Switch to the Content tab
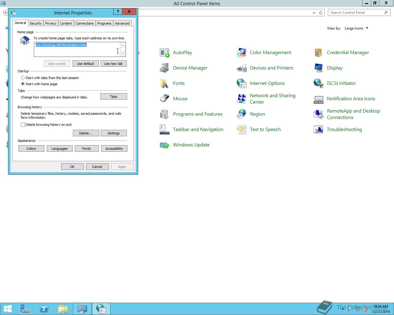 tap(66, 23)
